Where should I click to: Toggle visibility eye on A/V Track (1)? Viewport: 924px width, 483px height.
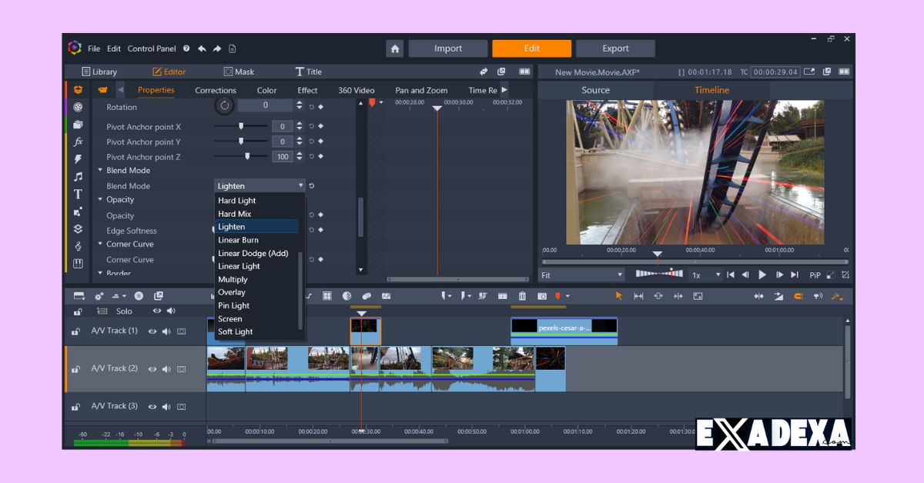tap(152, 331)
